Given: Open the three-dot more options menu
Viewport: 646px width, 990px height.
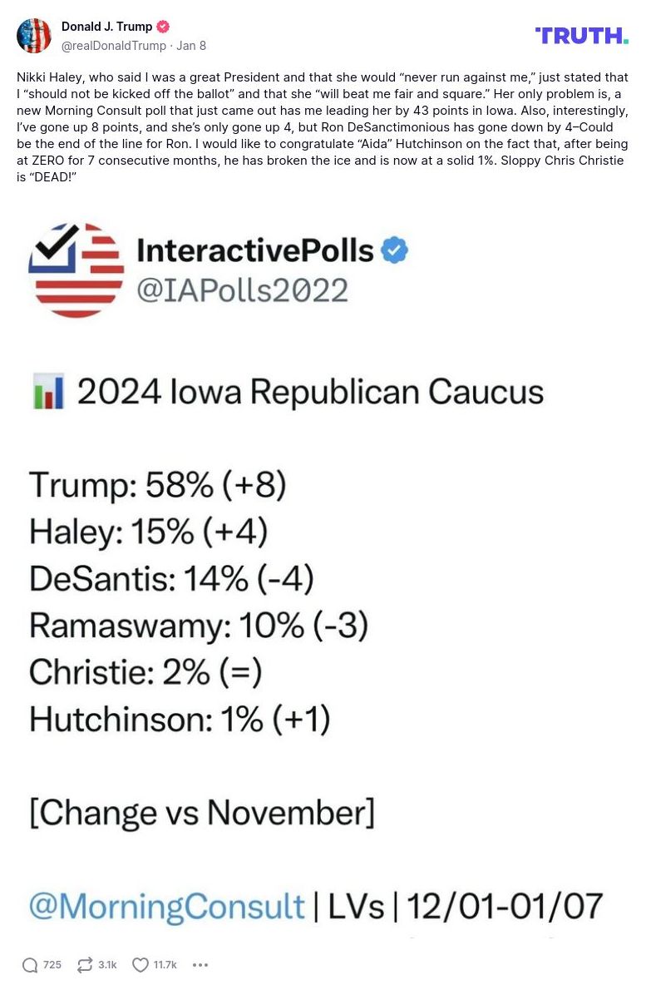Looking at the screenshot, I should click(200, 965).
